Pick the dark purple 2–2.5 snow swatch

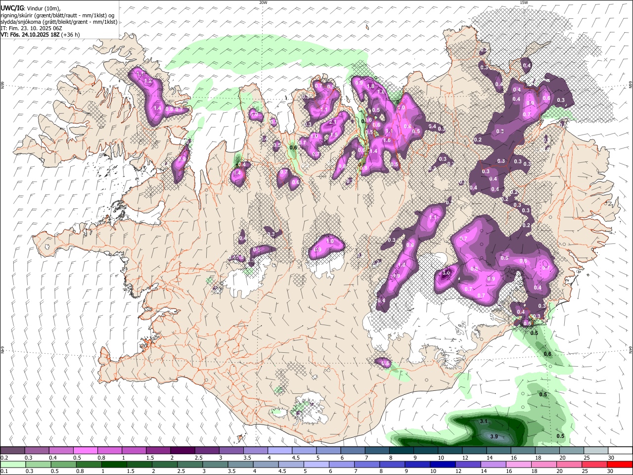click(x=182, y=451)
